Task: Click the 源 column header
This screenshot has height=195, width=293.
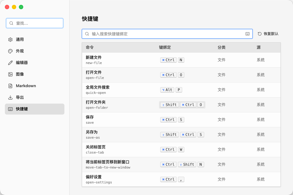Action: click(259, 48)
